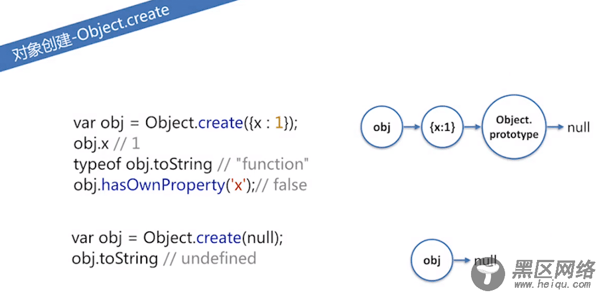Click the line var obj = Object.create({x : 1});
603x294 pixels.
pos(185,124)
